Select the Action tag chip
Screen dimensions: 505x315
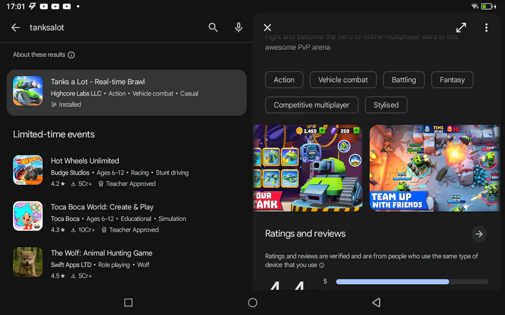tap(284, 79)
